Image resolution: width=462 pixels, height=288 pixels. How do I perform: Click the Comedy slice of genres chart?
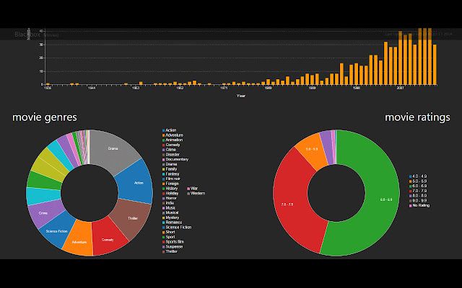click(108, 238)
